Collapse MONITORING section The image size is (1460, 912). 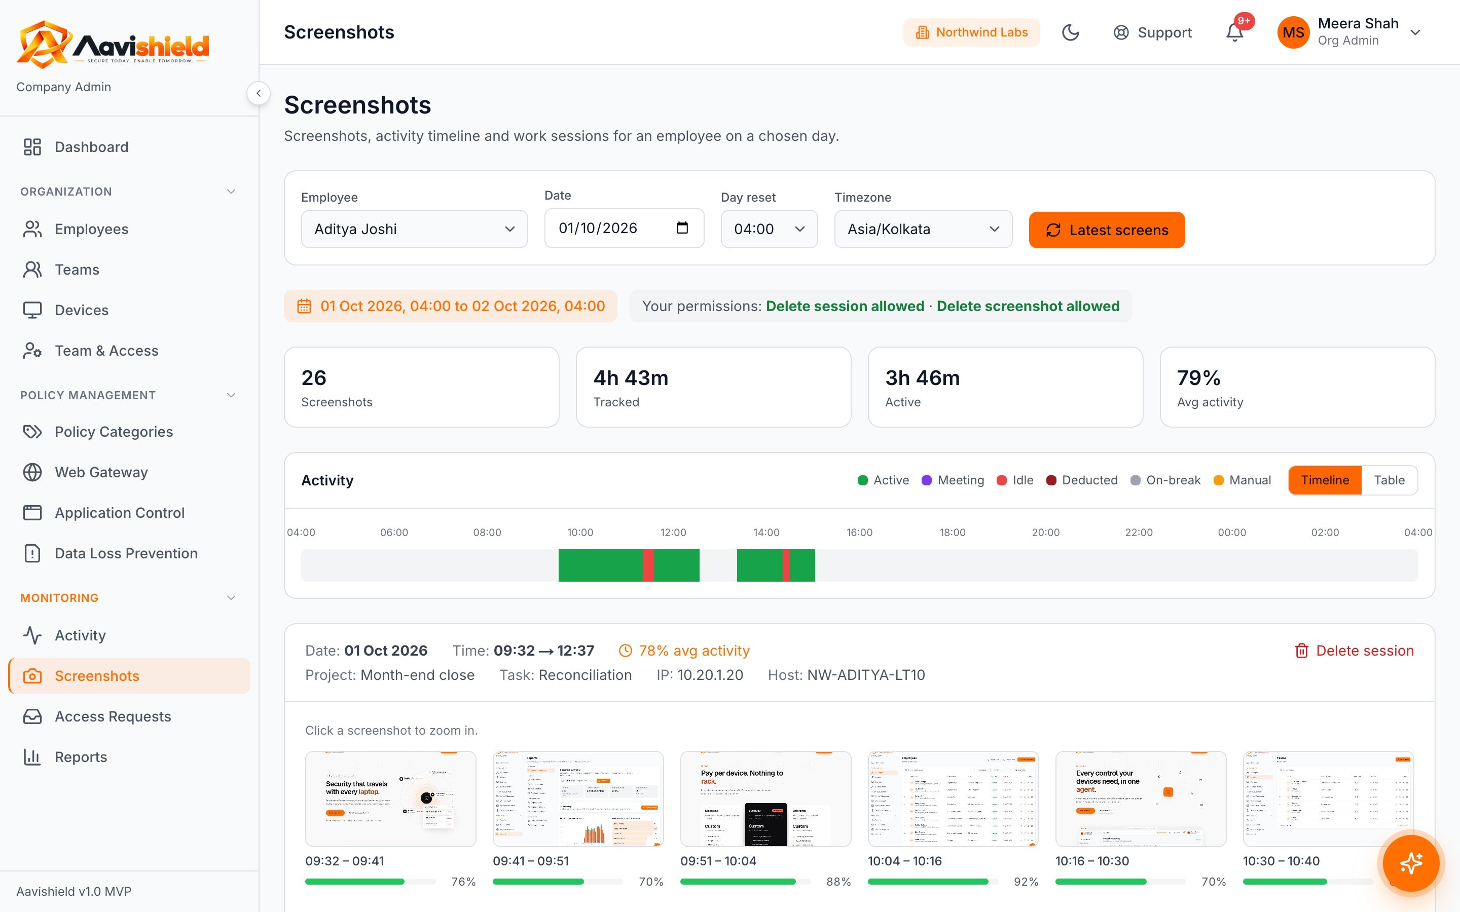coord(129,598)
